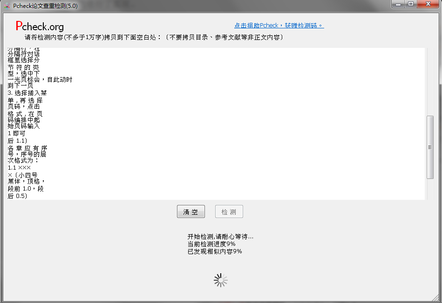This screenshot has height=303, width=442.
Task: Click the window resize grip at the corner
Action: (x=436, y=297)
